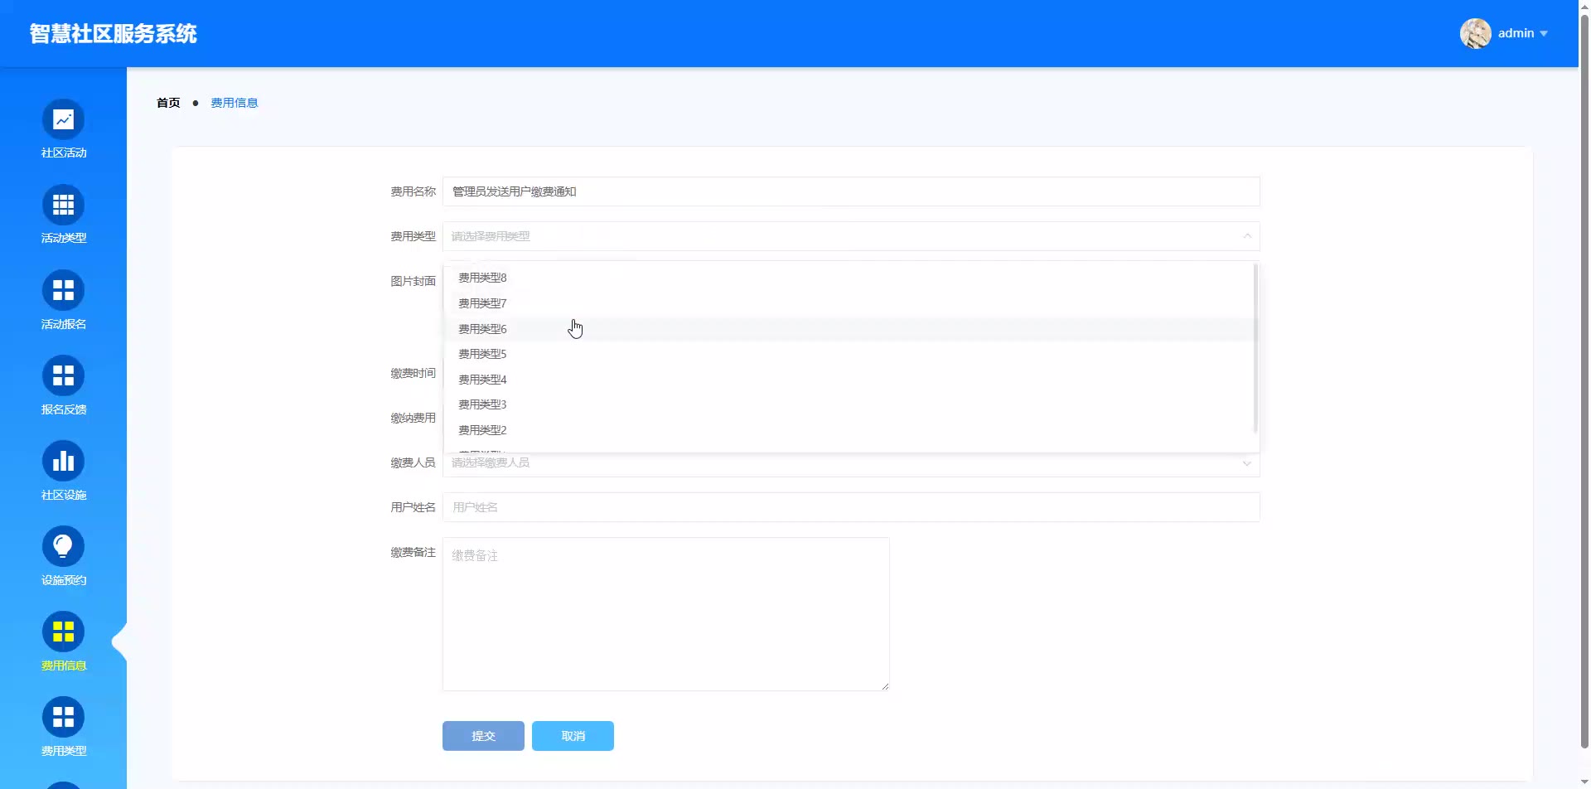Click the 费用名称 field label

tap(413, 191)
